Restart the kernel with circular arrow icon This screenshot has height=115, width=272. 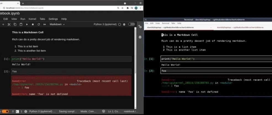pyautogui.click(x=39, y=24)
